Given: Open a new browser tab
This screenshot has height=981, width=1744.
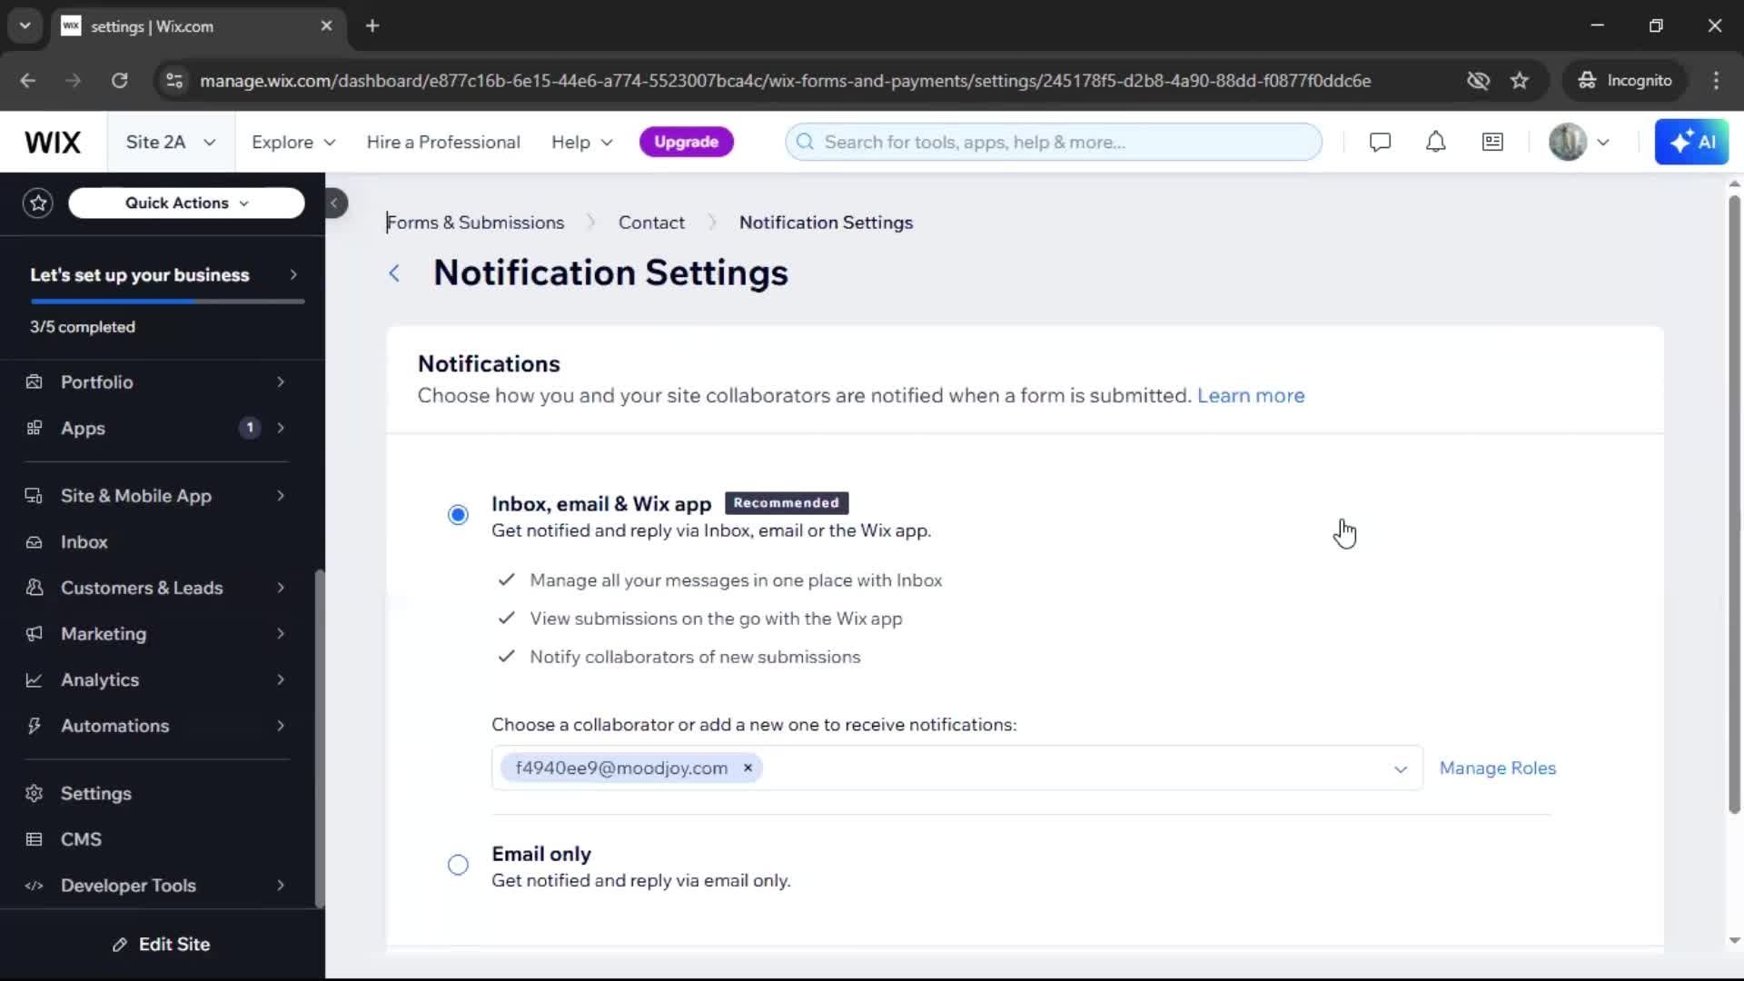Looking at the screenshot, I should 372,26.
